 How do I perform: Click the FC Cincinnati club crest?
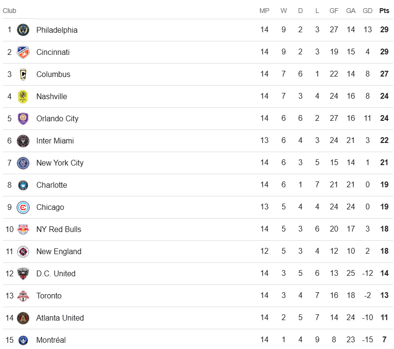coord(23,52)
